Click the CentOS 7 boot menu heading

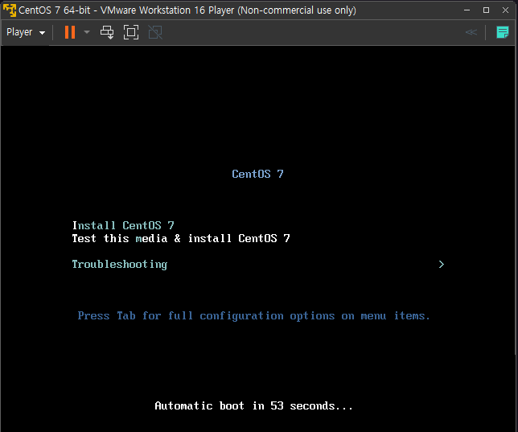coord(257,174)
